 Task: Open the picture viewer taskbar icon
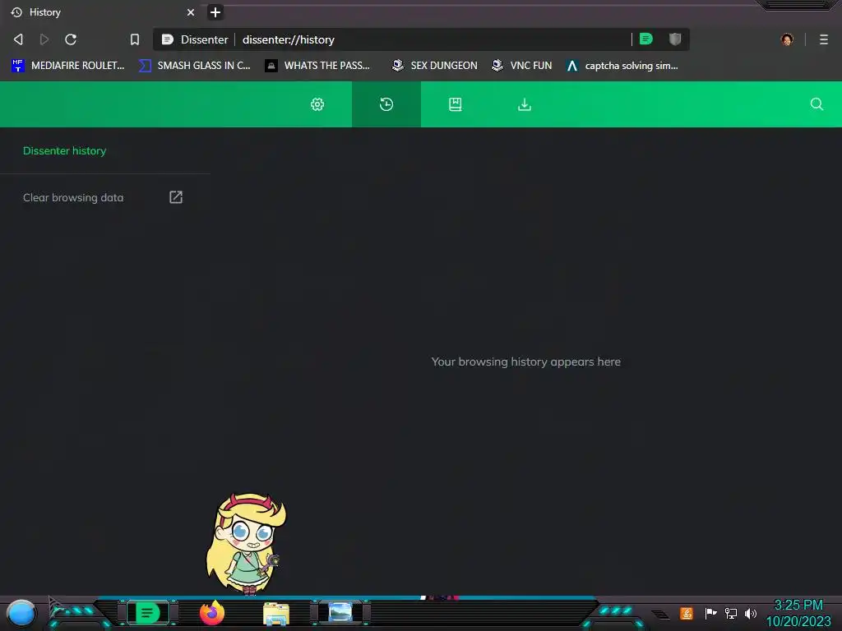click(340, 612)
